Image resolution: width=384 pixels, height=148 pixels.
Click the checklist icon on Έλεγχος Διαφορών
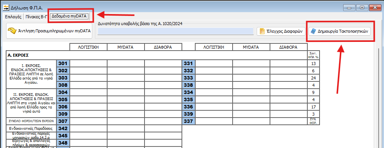click(x=262, y=31)
